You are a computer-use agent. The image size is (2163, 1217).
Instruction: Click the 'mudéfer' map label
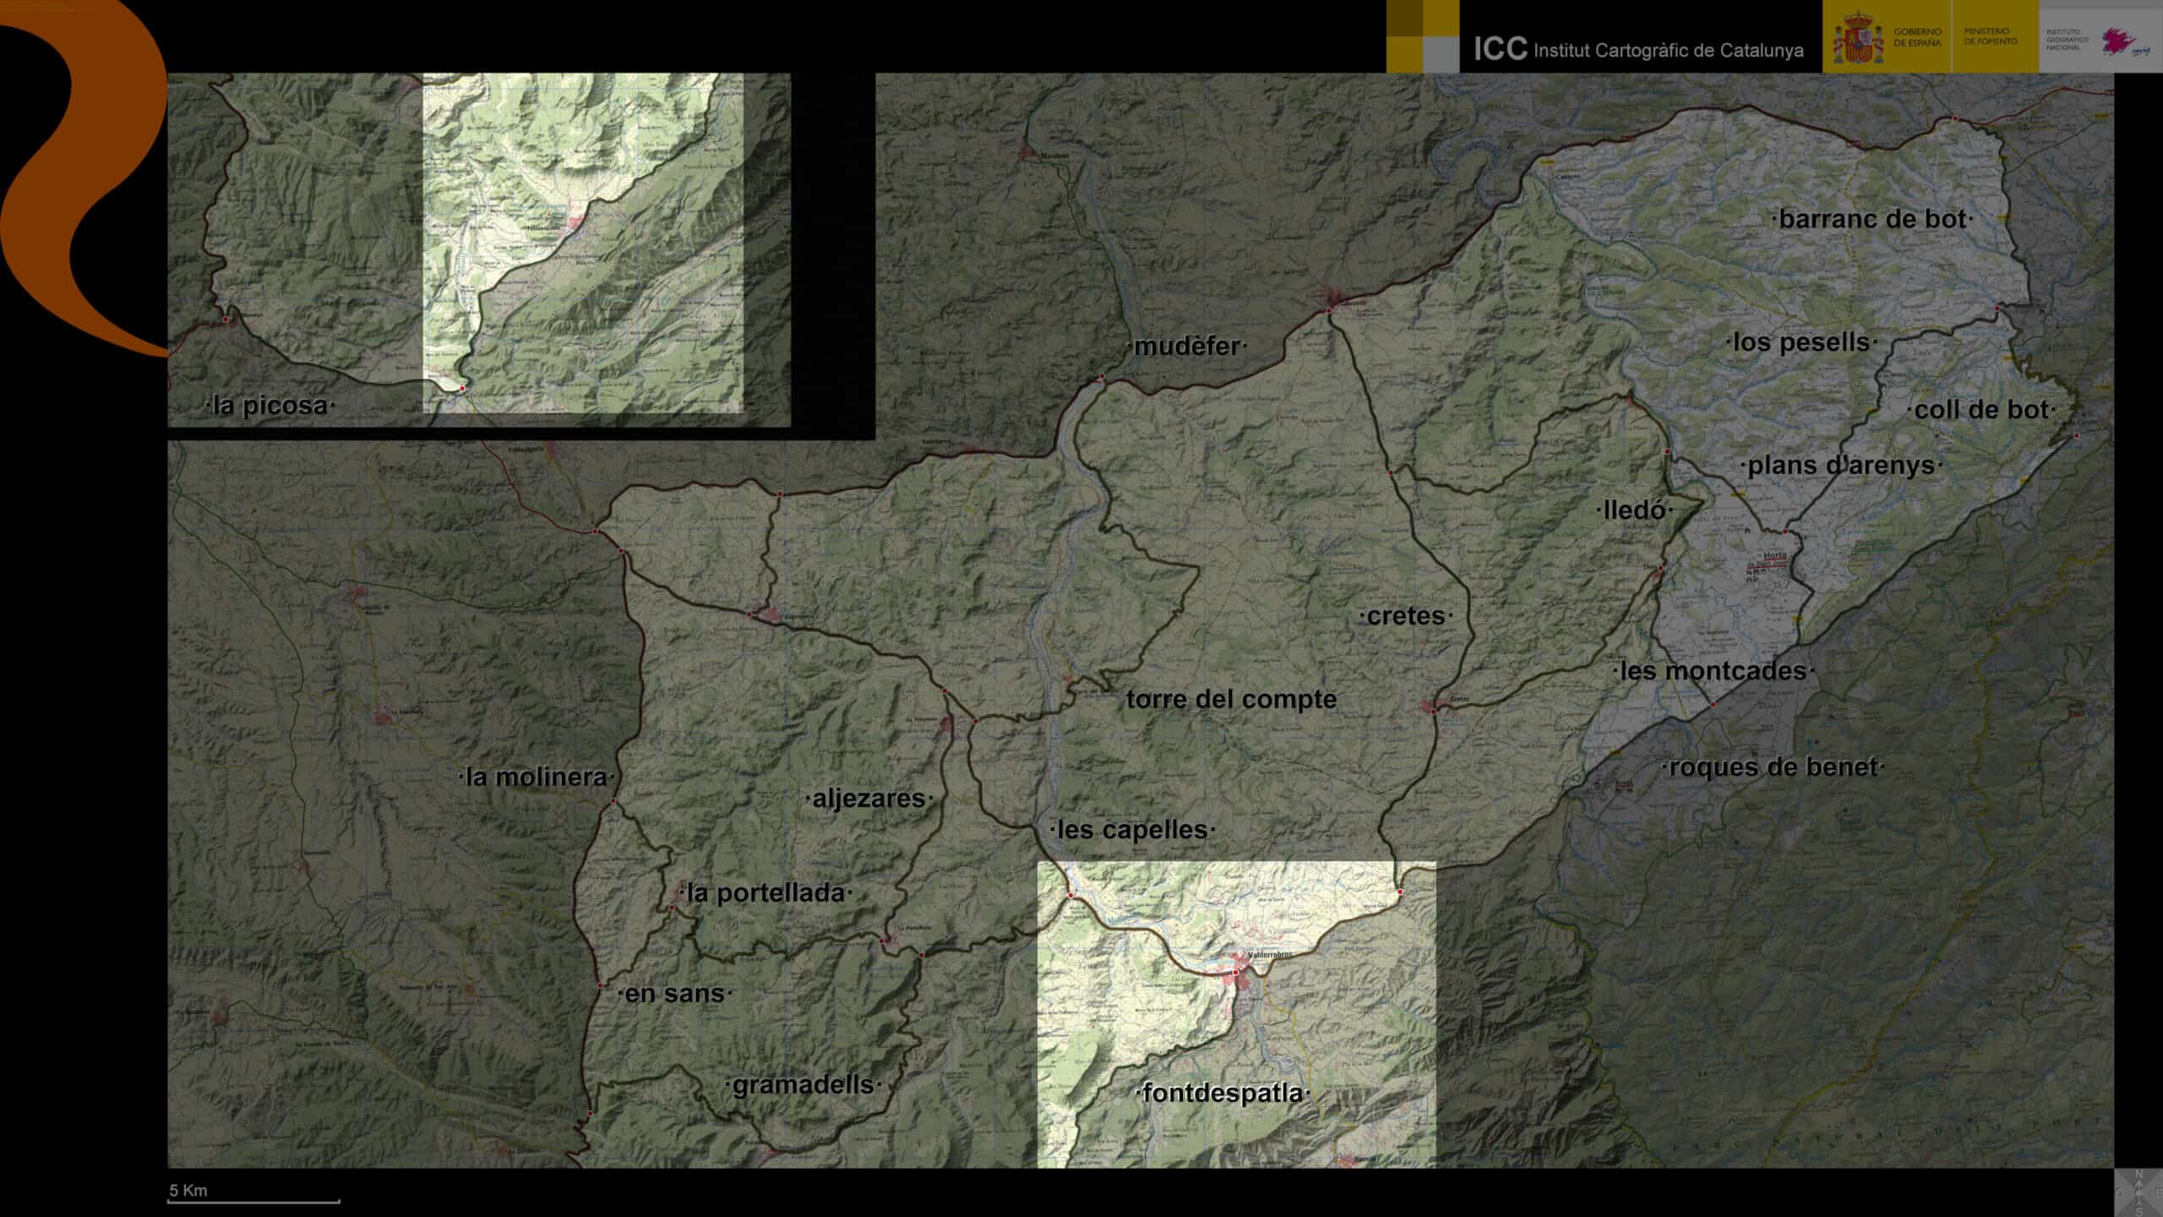pos(1187,346)
